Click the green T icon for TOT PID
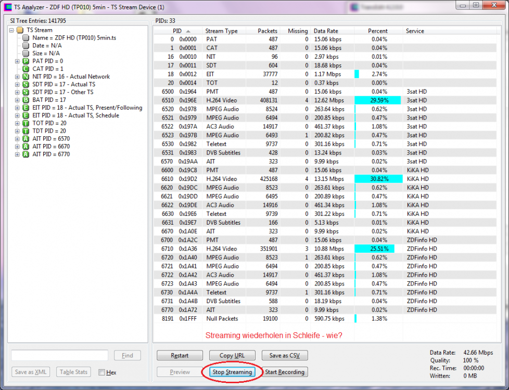The height and width of the screenshot is (390, 509). click(26, 123)
